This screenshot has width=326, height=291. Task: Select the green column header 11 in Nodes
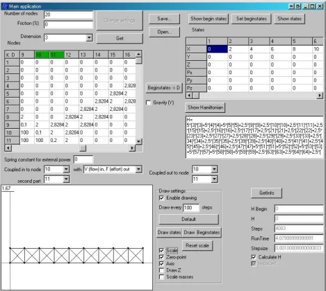(x=56, y=55)
